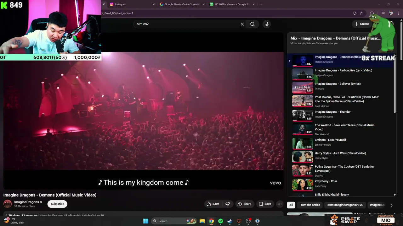Viewport: 403px width, 226px height.
Task: Play Radioactive (Lyric Video) from the mix
Action: (343, 70)
